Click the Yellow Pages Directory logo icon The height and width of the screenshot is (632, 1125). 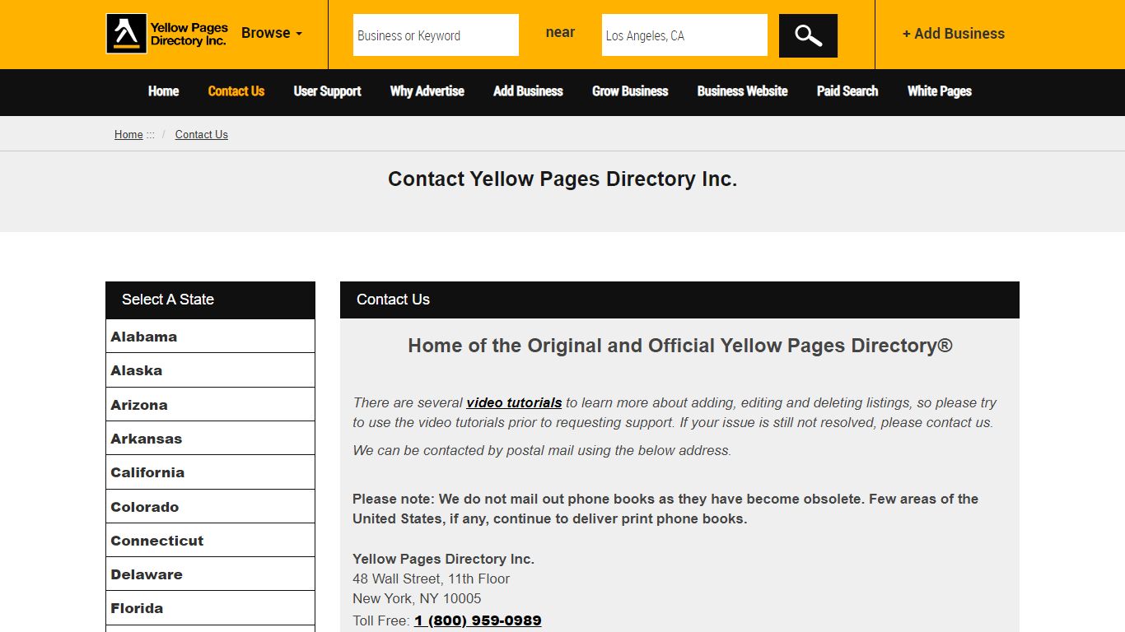(x=126, y=34)
